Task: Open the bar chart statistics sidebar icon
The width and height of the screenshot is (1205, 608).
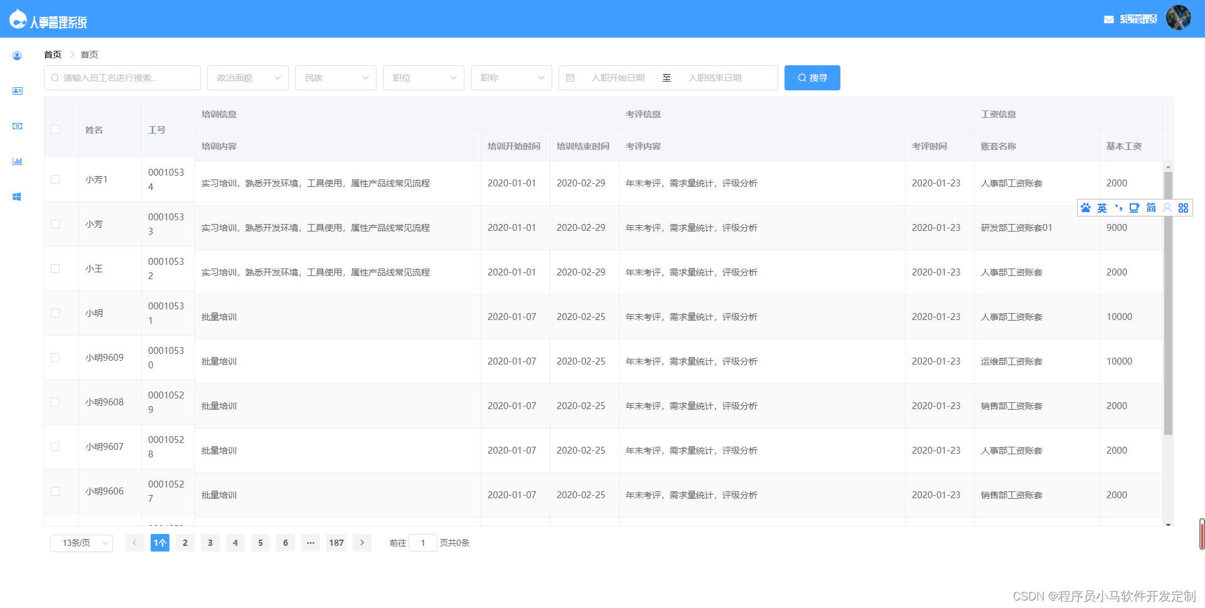Action: point(17,161)
